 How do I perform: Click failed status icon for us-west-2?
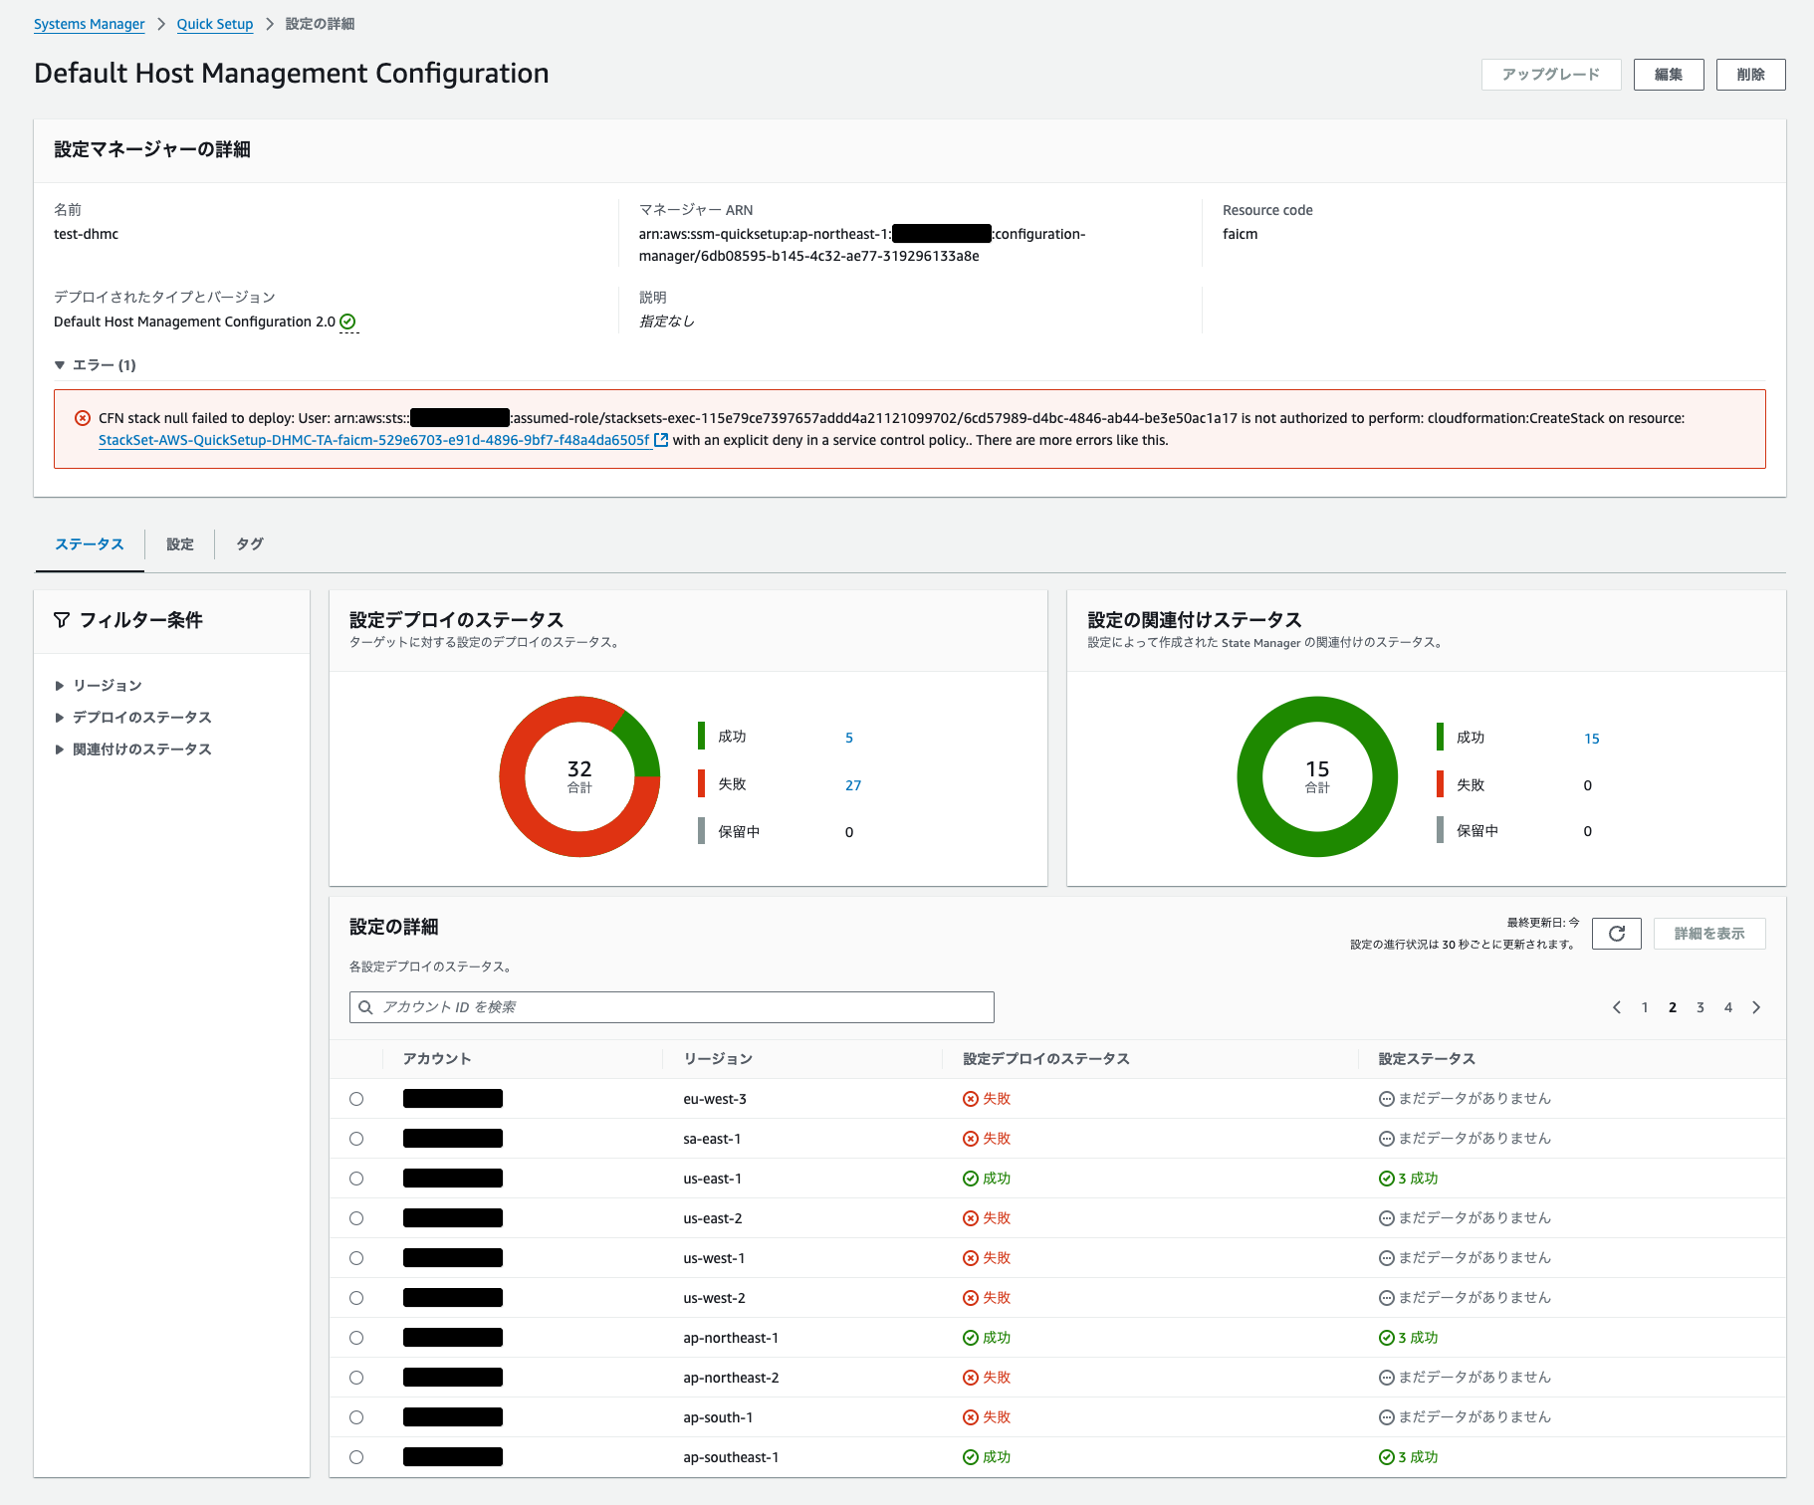(x=971, y=1298)
